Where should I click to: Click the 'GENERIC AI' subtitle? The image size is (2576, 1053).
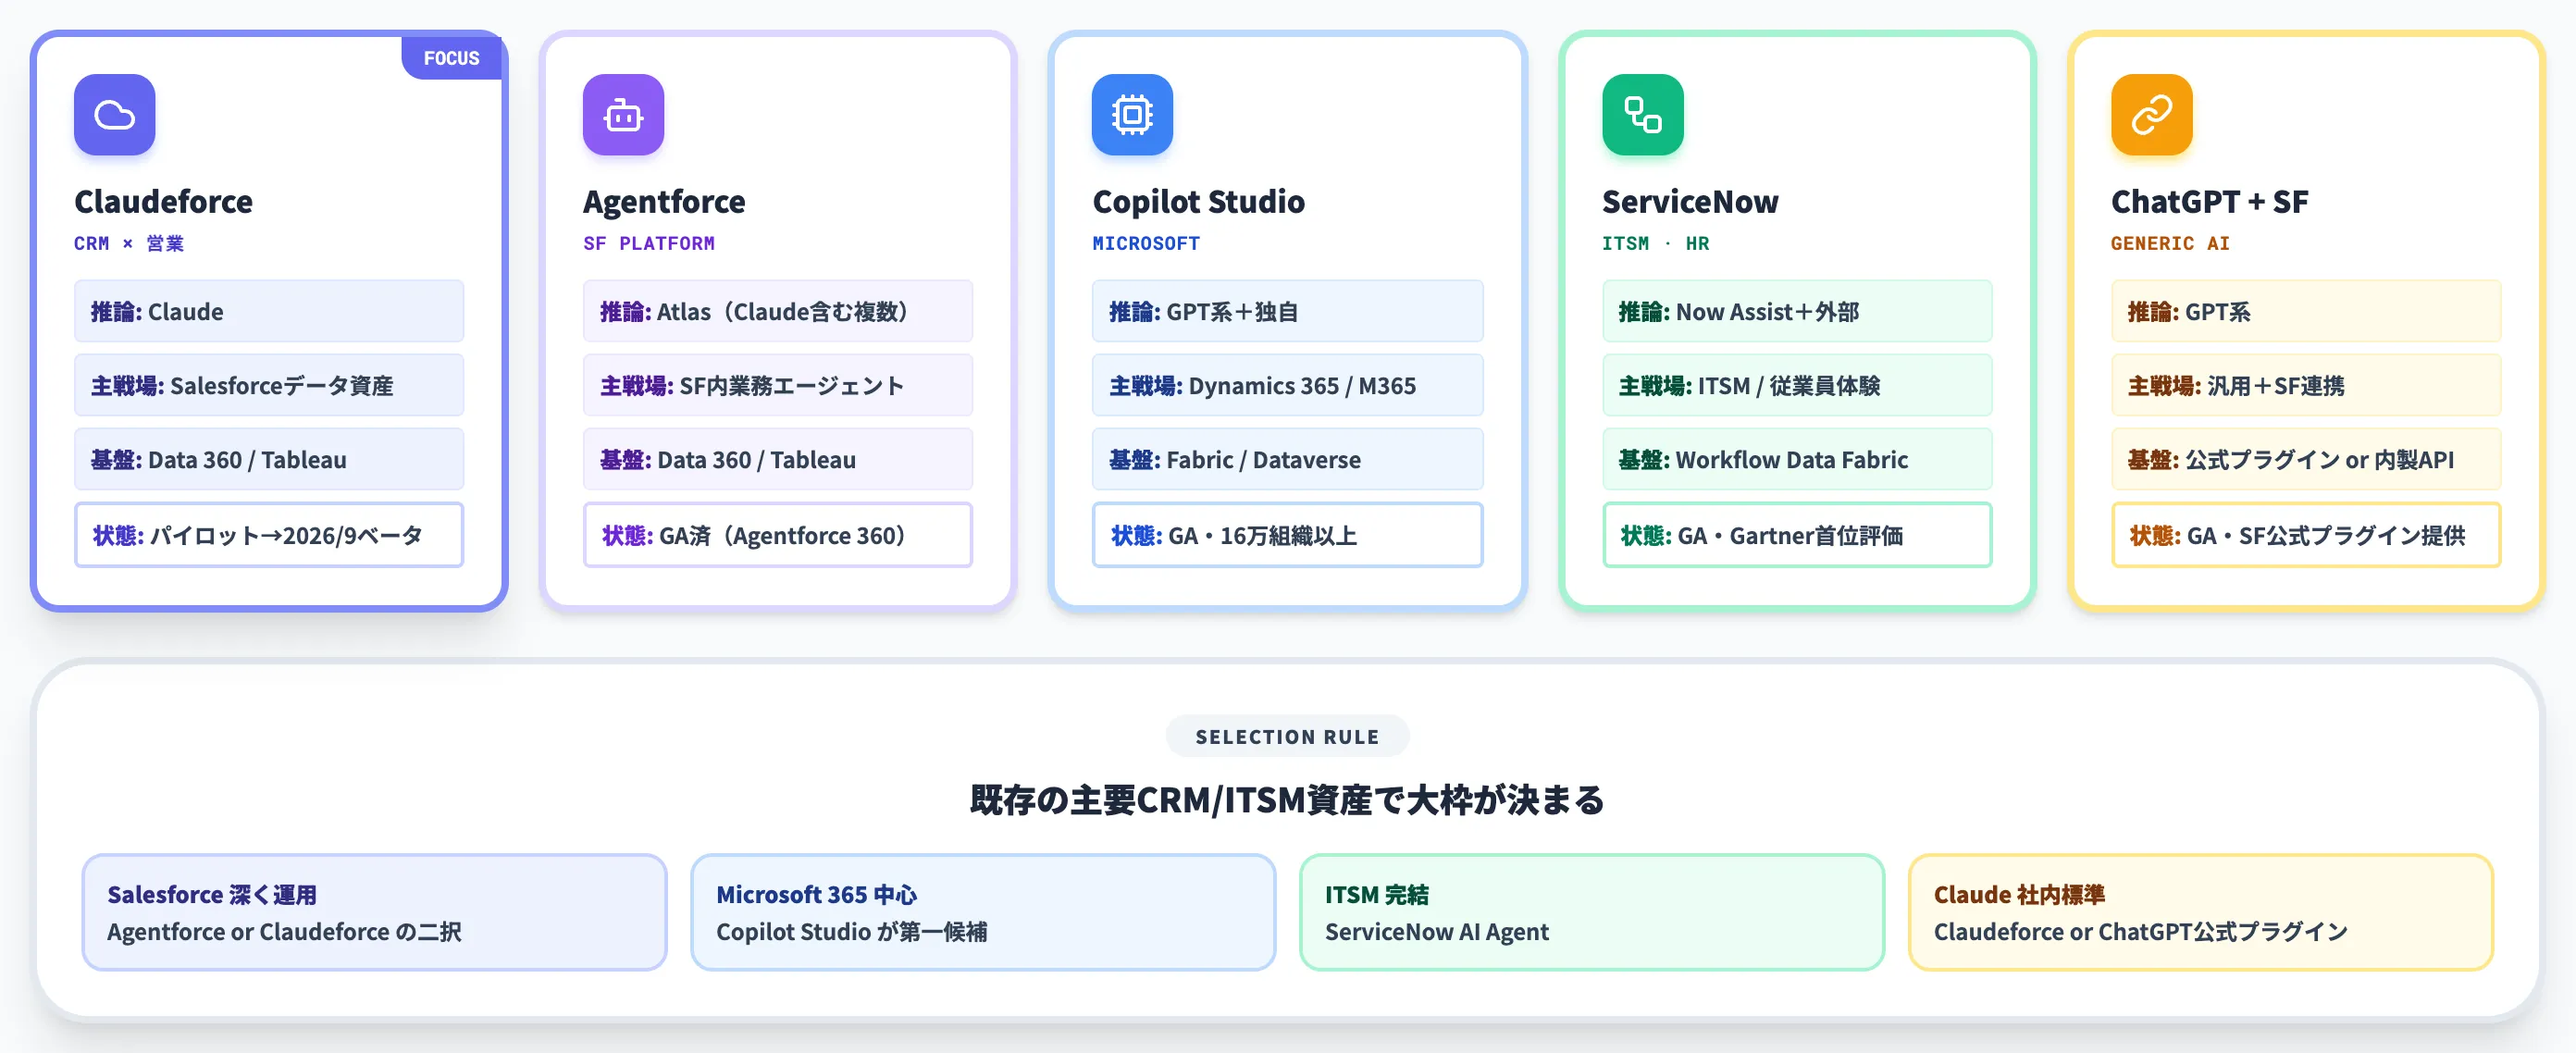2170,243
